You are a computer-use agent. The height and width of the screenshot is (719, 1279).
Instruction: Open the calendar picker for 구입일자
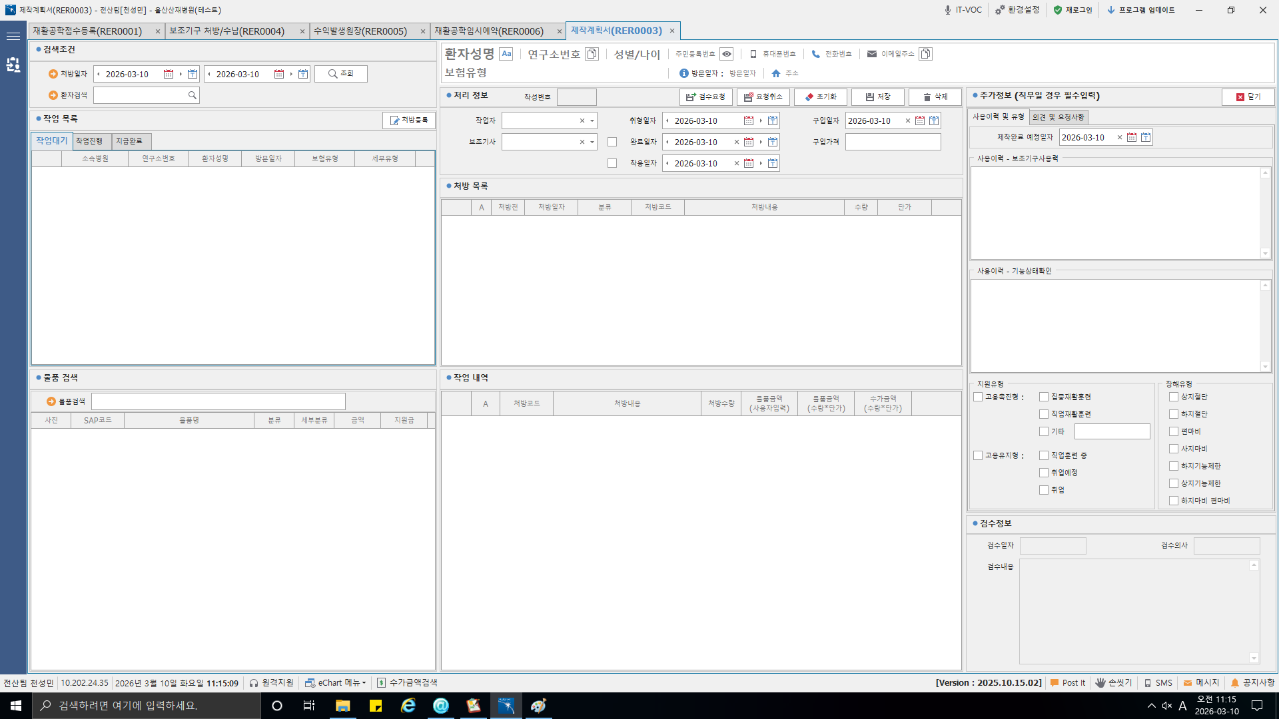[x=920, y=120]
